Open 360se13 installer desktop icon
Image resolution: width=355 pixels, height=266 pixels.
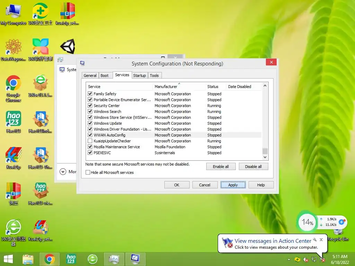tap(40, 86)
